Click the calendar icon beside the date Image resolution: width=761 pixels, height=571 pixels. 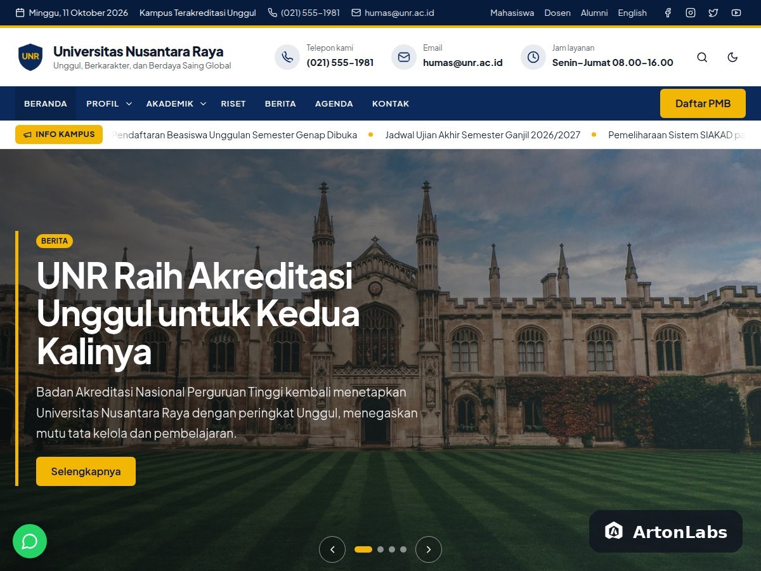point(20,13)
